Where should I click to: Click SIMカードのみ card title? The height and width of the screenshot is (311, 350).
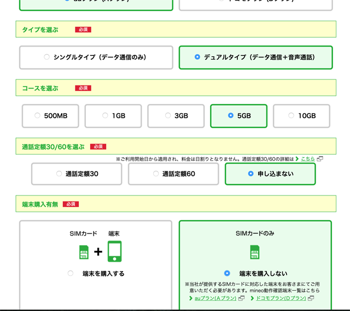(255, 233)
